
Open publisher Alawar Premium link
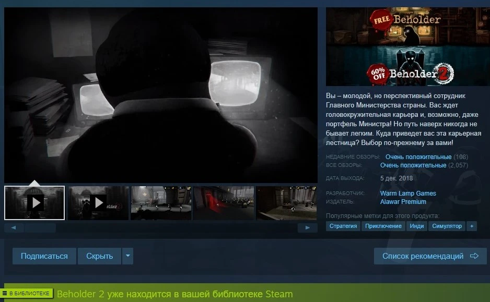point(403,202)
